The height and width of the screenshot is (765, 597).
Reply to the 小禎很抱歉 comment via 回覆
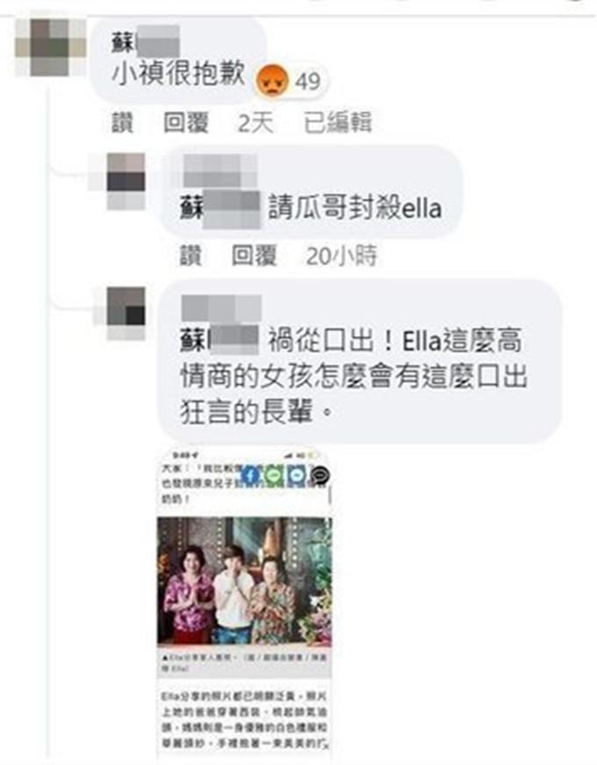pyautogui.click(x=186, y=122)
